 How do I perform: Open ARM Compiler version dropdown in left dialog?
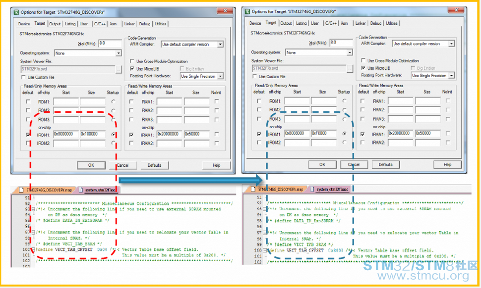pyautogui.click(x=220, y=45)
